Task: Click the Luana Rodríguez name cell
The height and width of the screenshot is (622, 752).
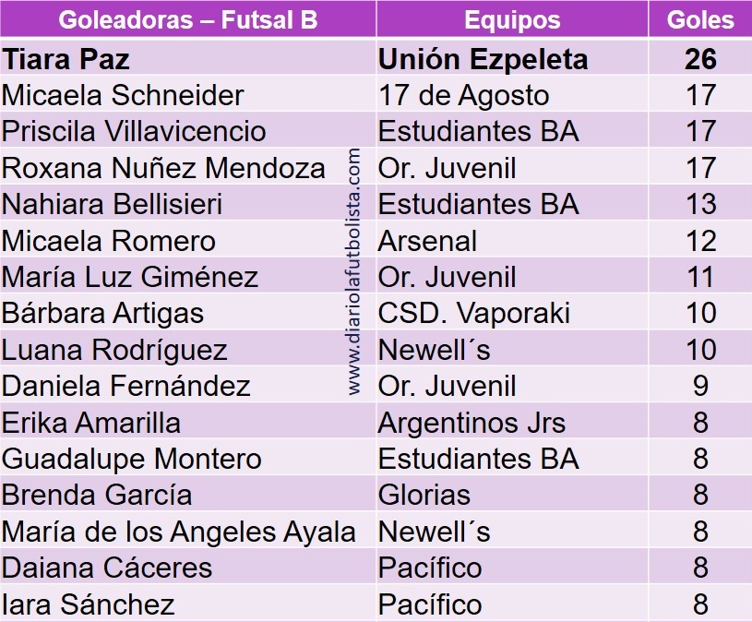Action: click(188, 350)
